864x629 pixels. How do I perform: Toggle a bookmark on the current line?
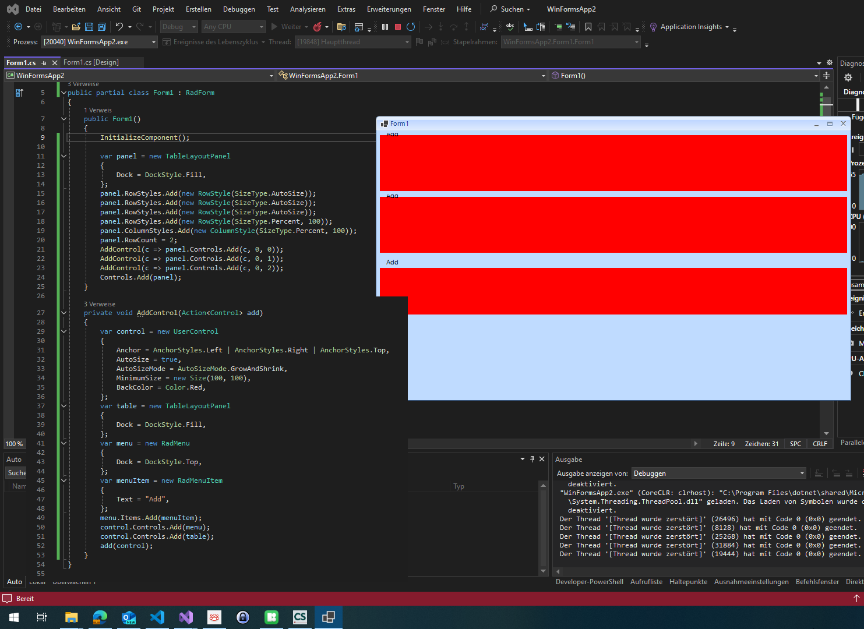pyautogui.click(x=588, y=27)
